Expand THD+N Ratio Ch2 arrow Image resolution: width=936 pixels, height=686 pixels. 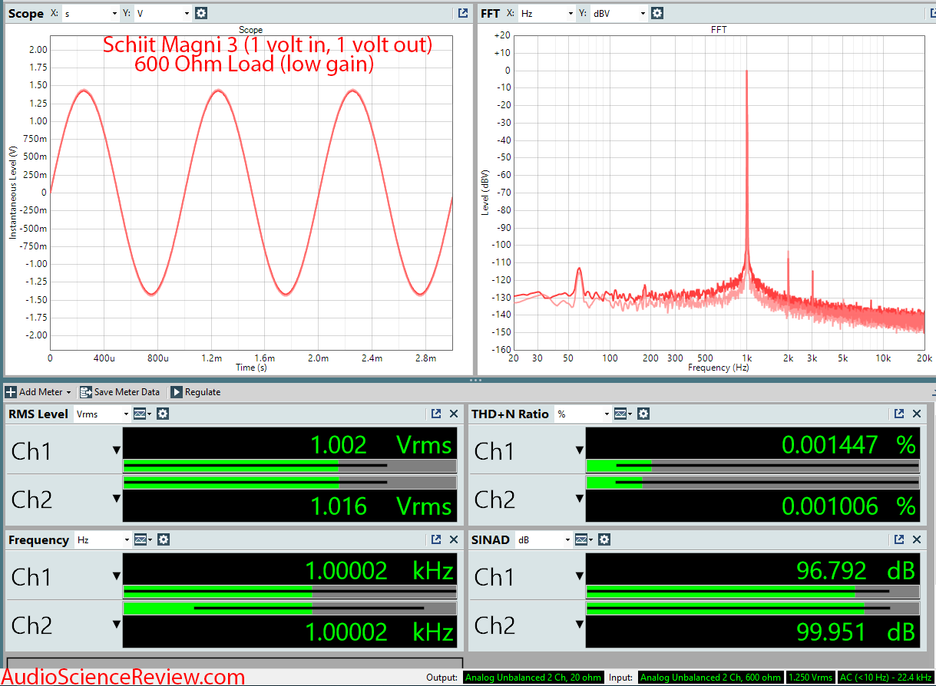coord(580,499)
